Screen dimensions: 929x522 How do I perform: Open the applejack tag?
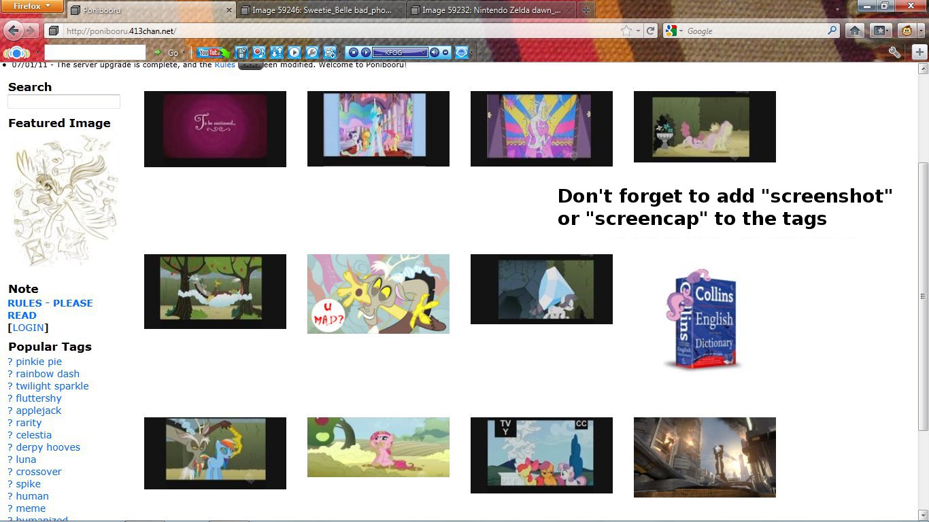click(39, 411)
